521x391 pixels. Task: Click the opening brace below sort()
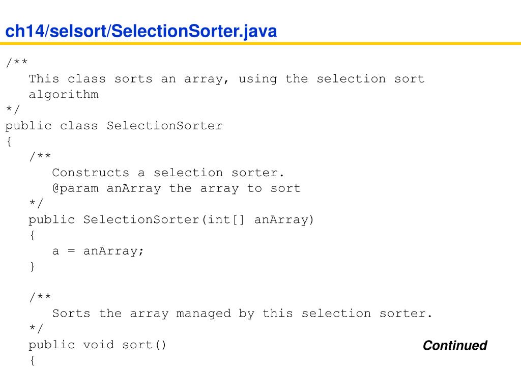(32, 360)
